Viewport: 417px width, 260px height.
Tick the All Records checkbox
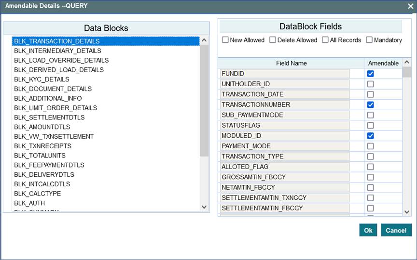[325, 40]
